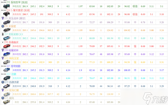Select the 022 劲霸 car image
This screenshot has height=105, width=168.
point(7,78)
